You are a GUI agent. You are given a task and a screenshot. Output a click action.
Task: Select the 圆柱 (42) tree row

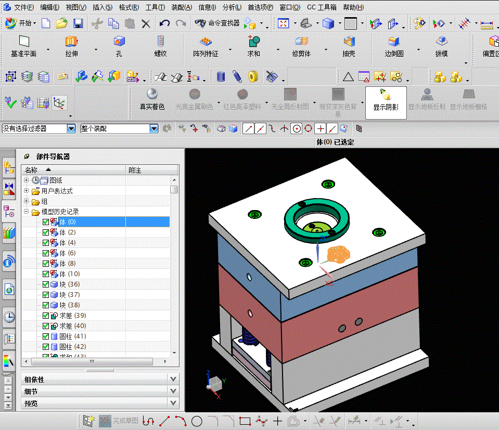tap(95, 347)
